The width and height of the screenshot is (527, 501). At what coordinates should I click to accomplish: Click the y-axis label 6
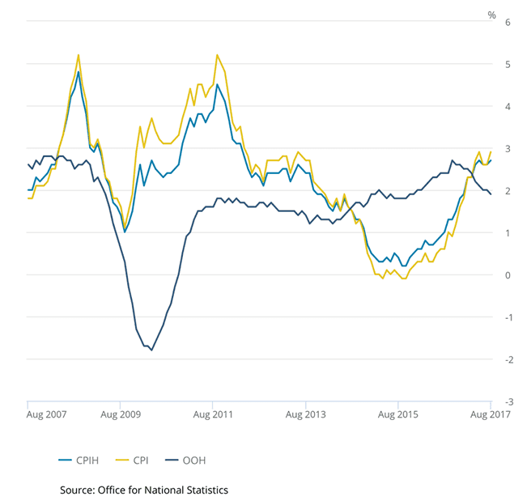pyautogui.click(x=506, y=22)
